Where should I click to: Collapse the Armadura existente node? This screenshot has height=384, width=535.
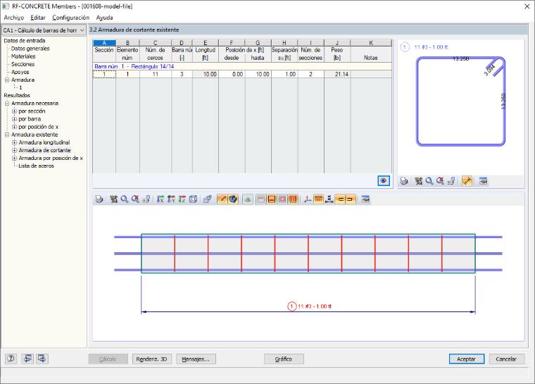(7, 135)
